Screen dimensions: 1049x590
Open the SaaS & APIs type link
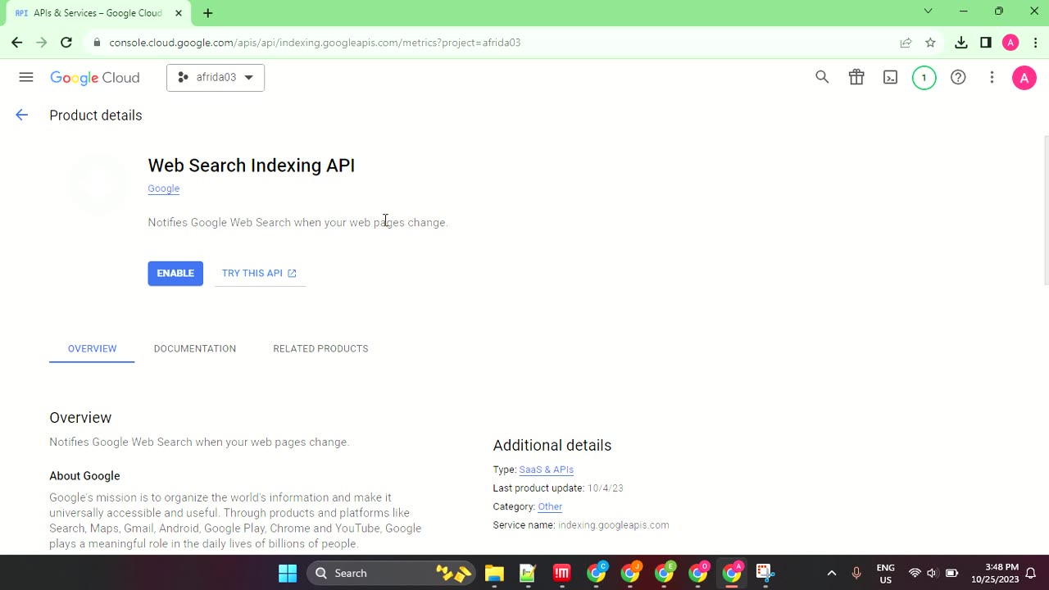point(546,470)
